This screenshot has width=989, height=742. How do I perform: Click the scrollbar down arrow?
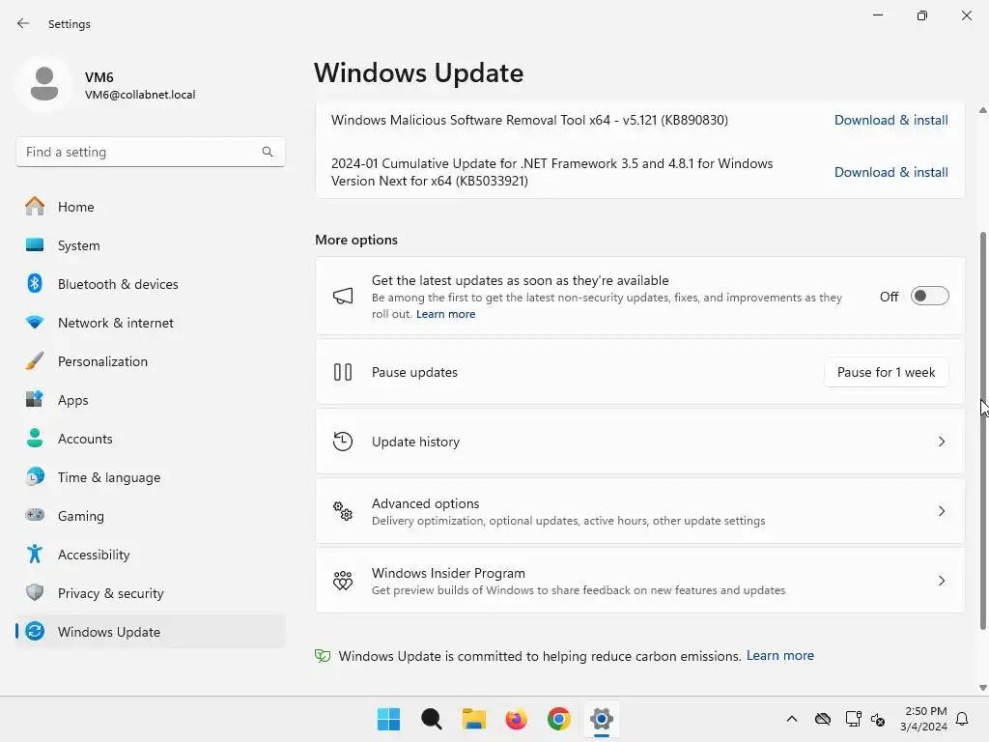click(982, 688)
